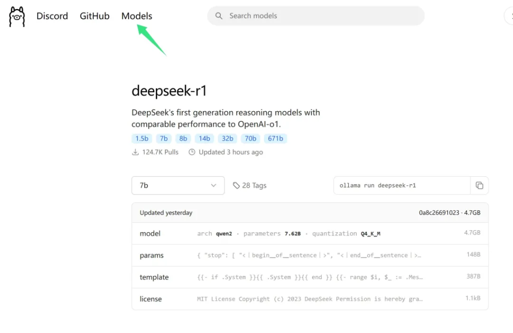Viewport: 513px width, 333px height.
Task: Open the license file row
Action: (310, 299)
